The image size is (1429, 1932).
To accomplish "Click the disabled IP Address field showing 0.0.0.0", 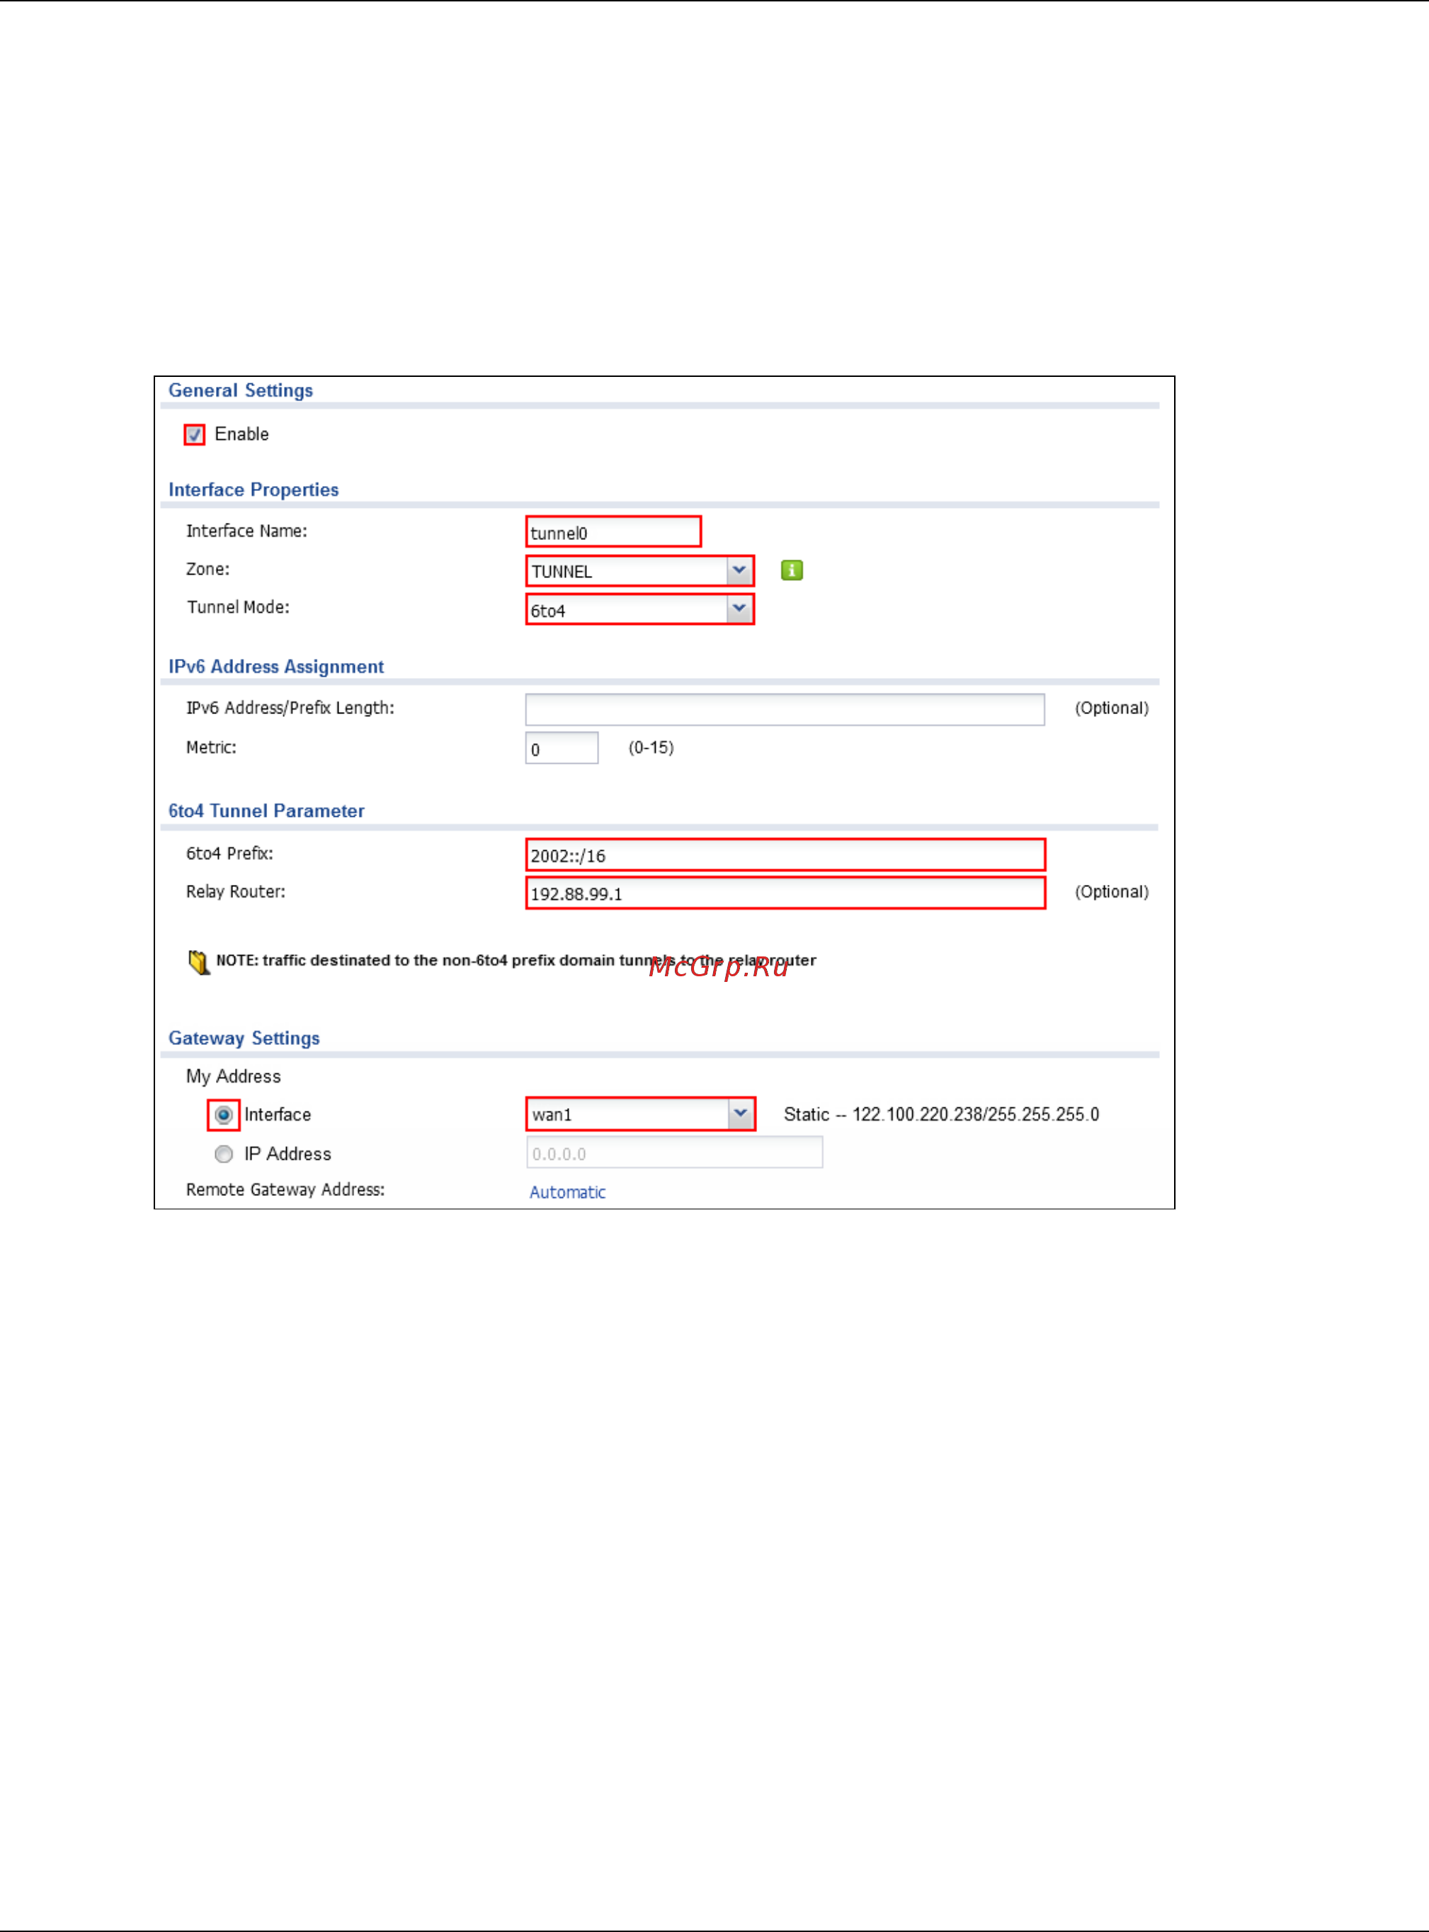I will pos(675,1153).
